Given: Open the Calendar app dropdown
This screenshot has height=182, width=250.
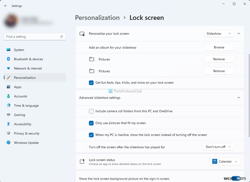Looking at the screenshot, I should pos(225,162).
